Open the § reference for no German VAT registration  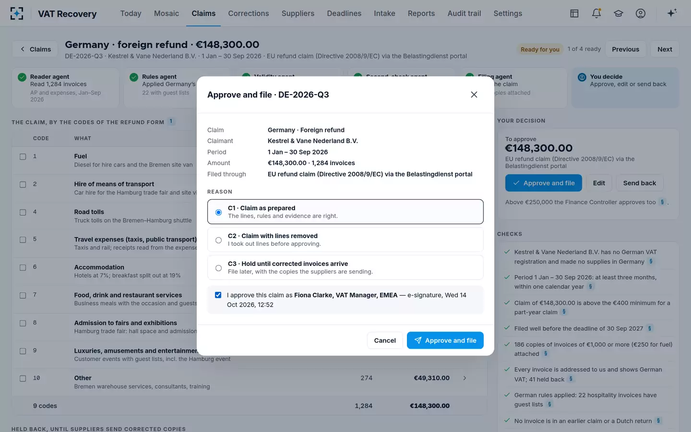pyautogui.click(x=651, y=262)
